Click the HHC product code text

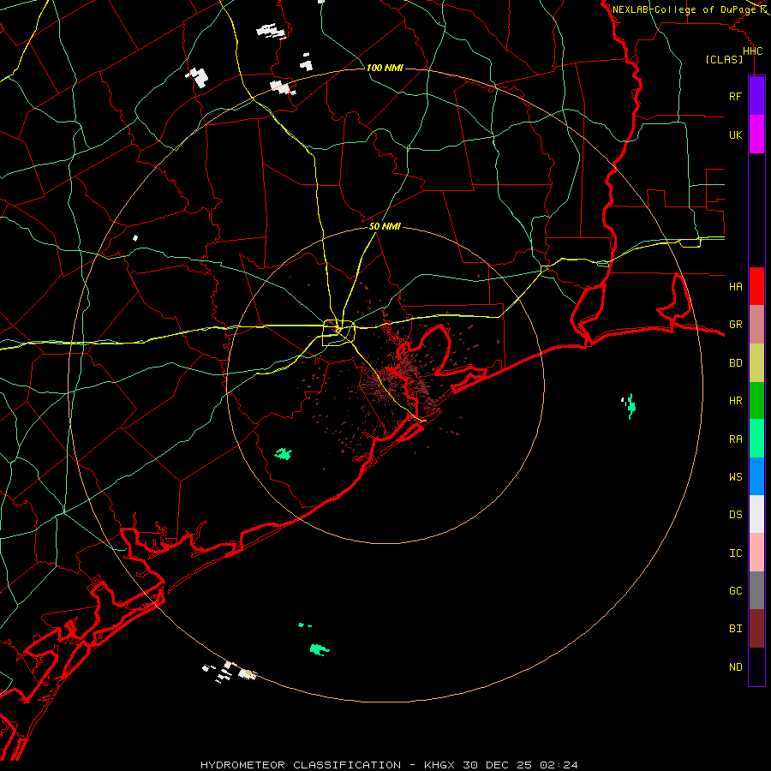pos(752,51)
